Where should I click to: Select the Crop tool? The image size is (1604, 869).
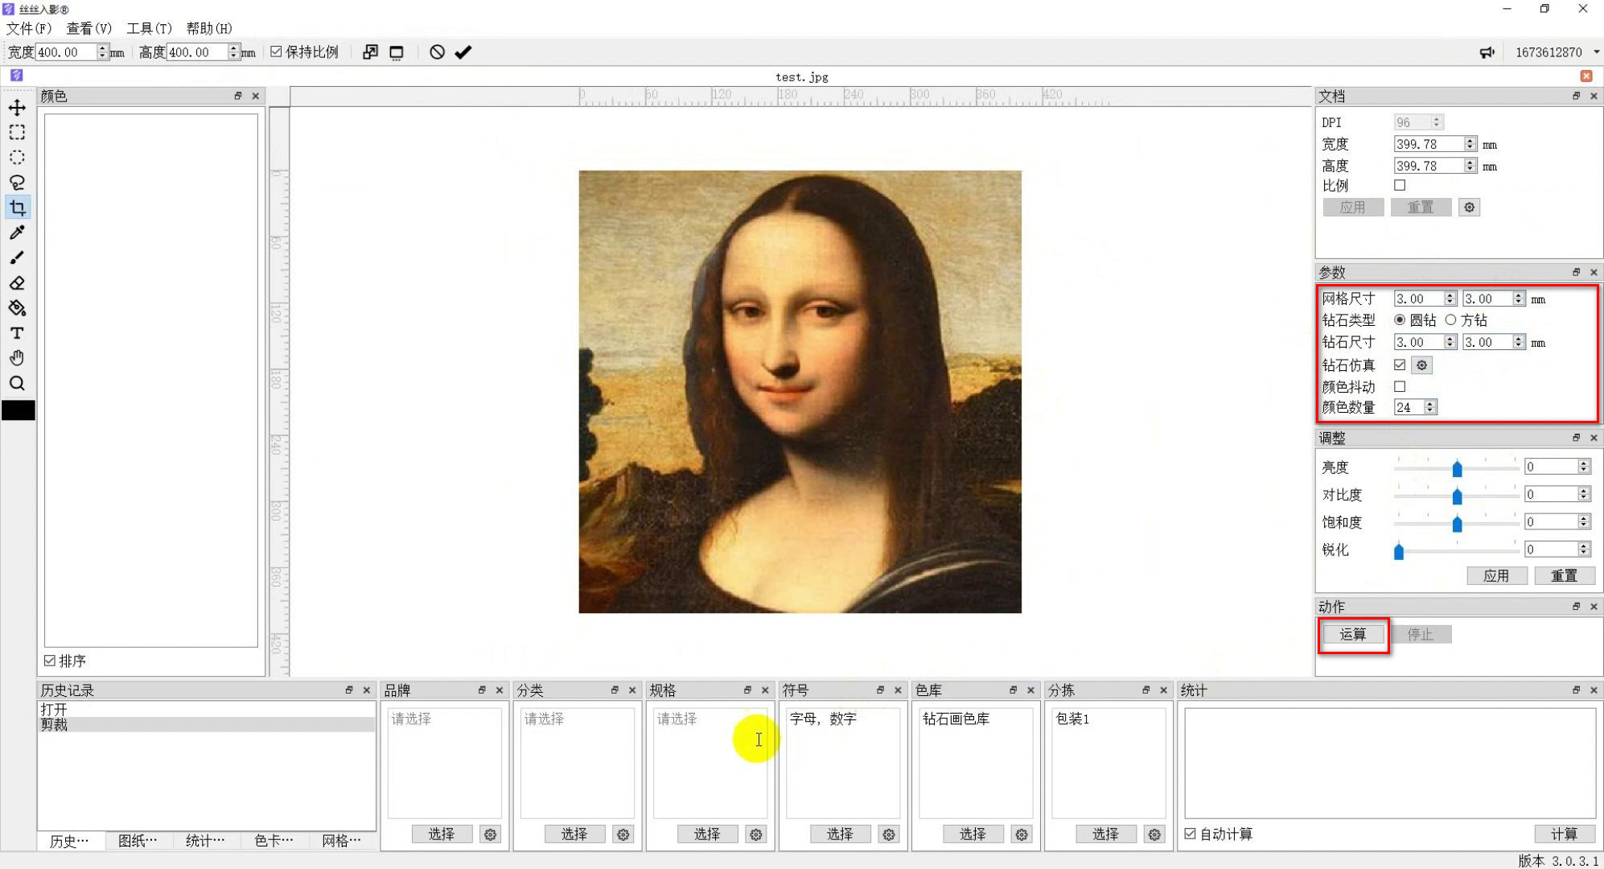coord(17,207)
